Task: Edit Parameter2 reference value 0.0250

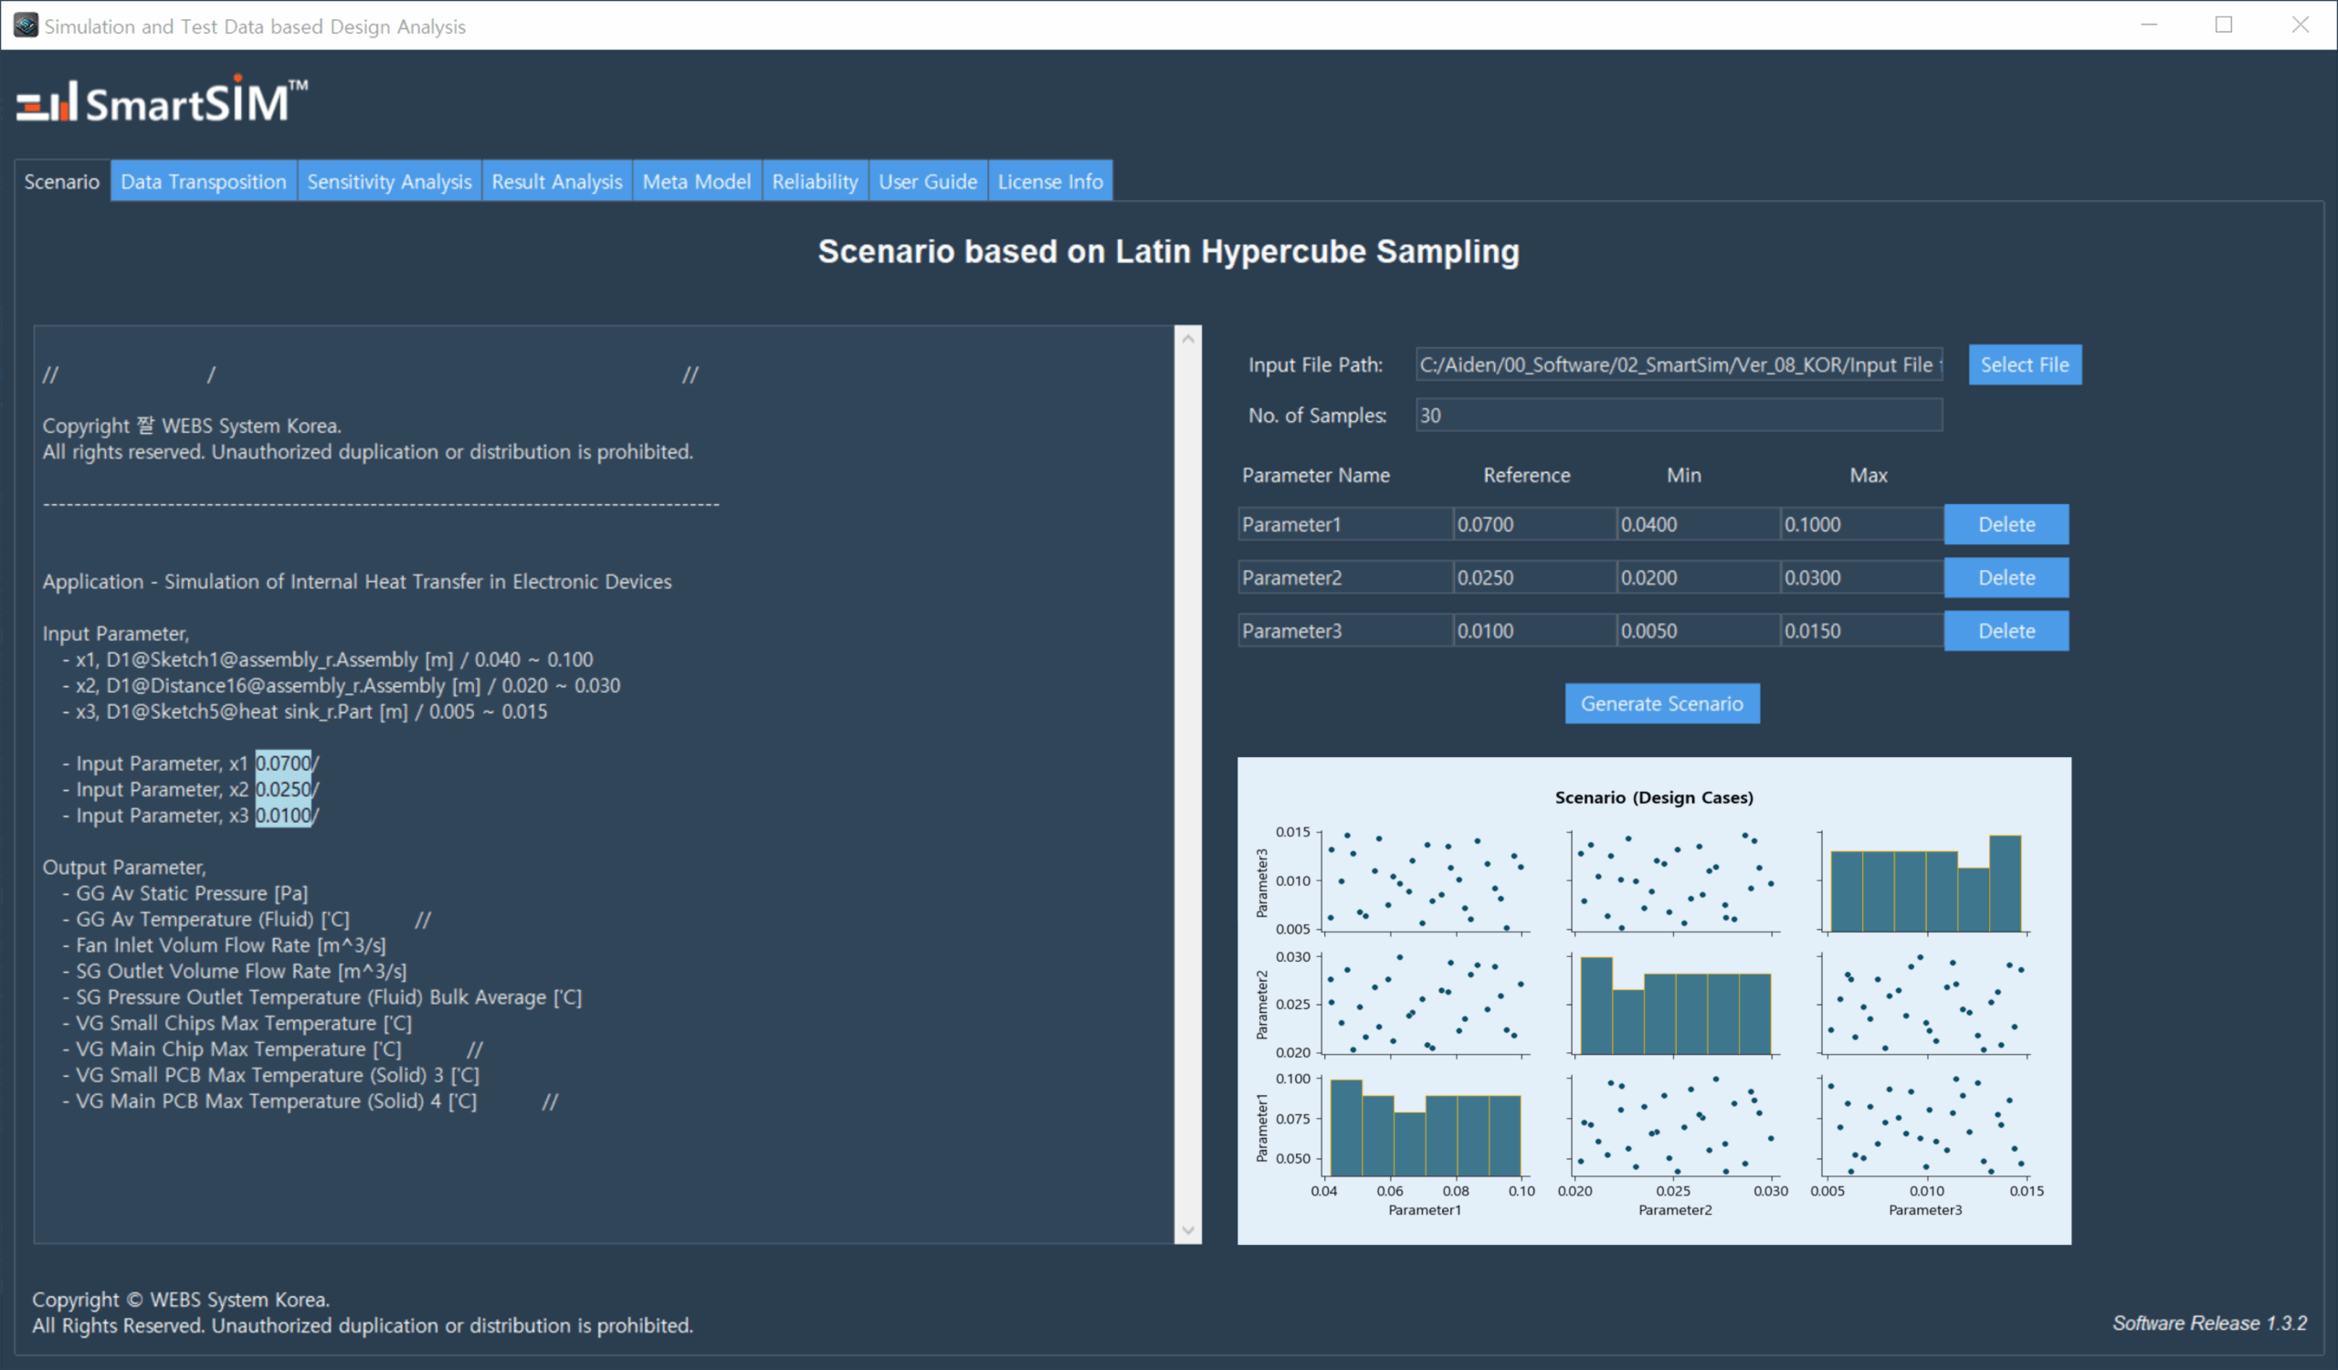Action: coord(1534,577)
